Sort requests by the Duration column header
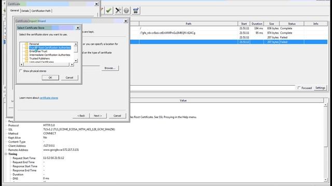The height and width of the screenshot is (186, 332). tap(257, 24)
